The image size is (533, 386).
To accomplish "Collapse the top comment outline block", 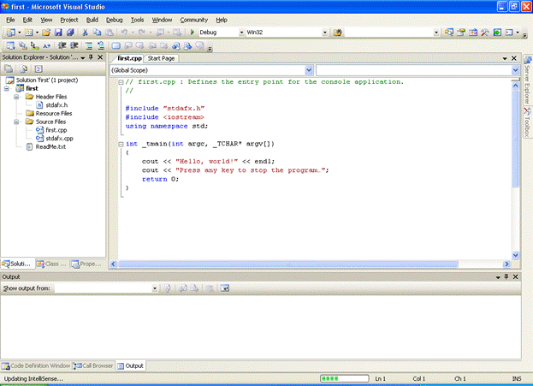I will [121, 82].
